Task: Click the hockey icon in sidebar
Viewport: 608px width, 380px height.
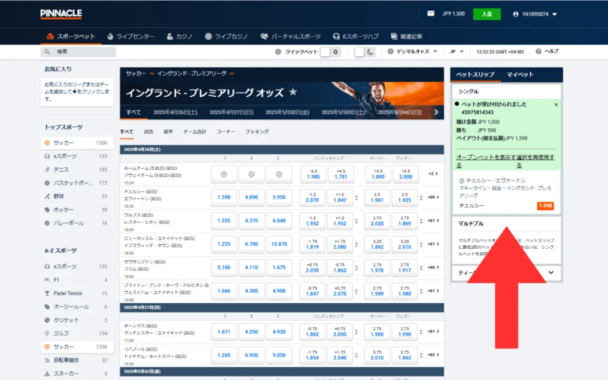Action: 47,210
